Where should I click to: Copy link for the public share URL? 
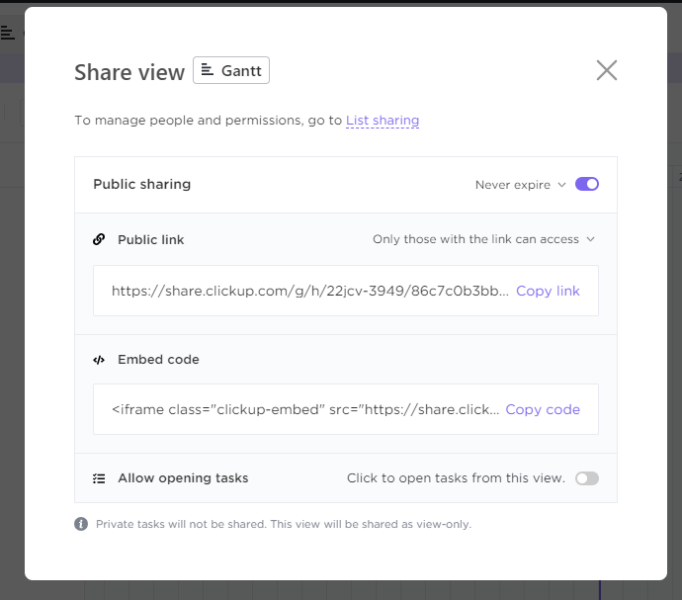tap(548, 291)
